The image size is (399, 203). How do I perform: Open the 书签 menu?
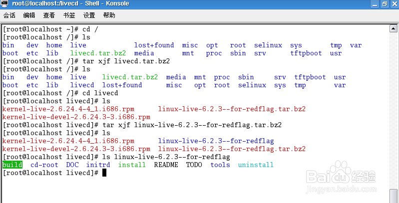69,15
